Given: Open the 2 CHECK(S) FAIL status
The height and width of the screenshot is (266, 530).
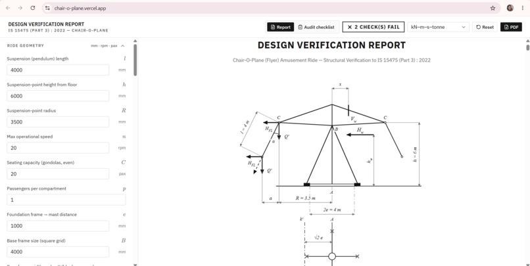Looking at the screenshot, I should (x=373, y=27).
